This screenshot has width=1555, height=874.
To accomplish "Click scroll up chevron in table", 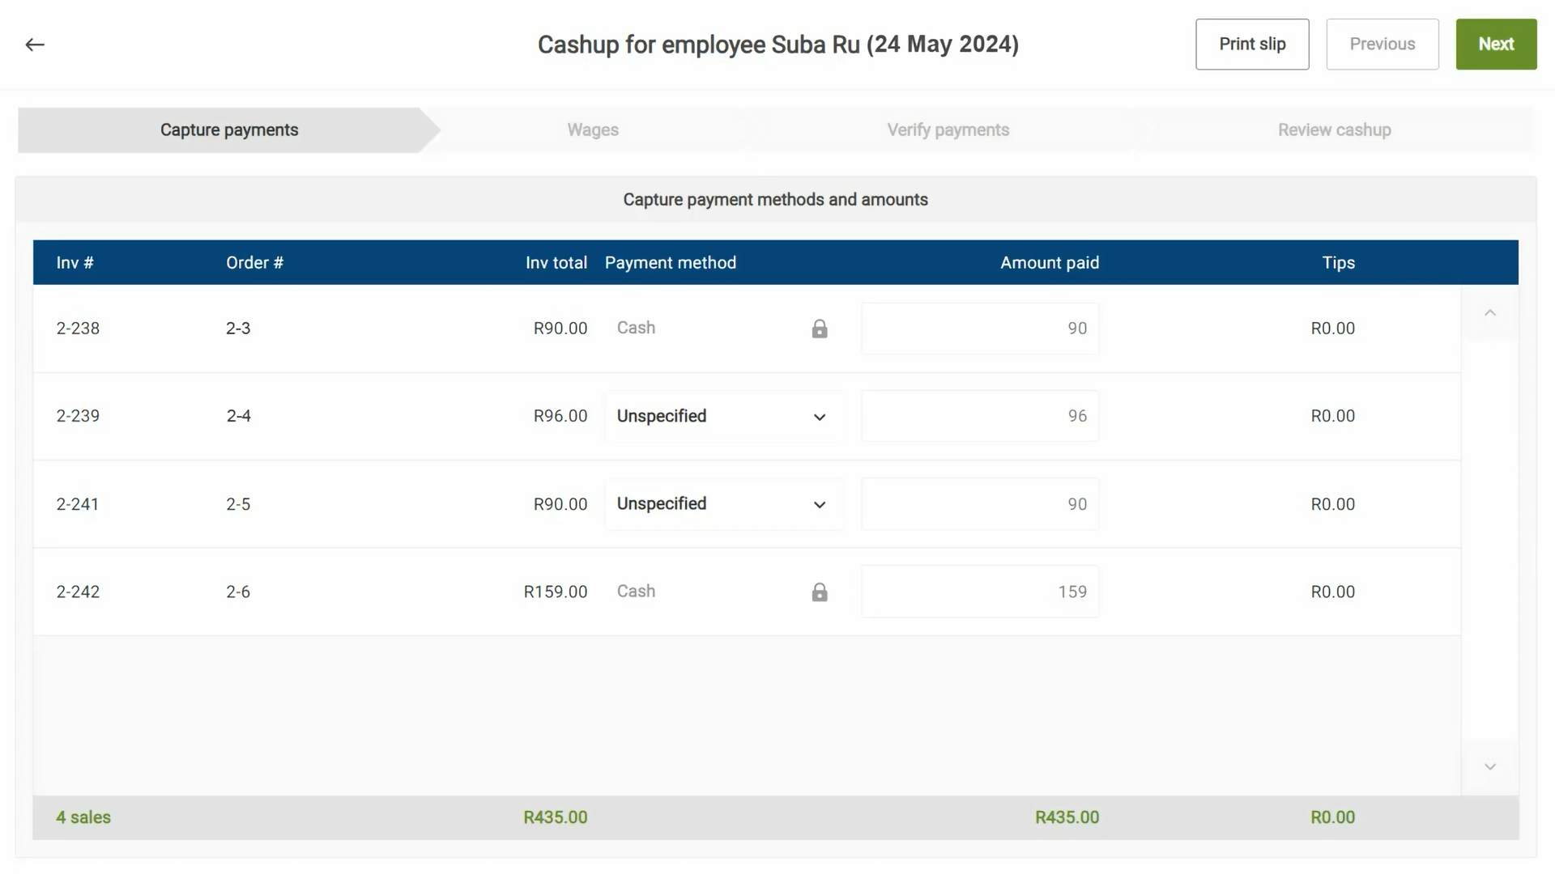I will click(x=1489, y=313).
